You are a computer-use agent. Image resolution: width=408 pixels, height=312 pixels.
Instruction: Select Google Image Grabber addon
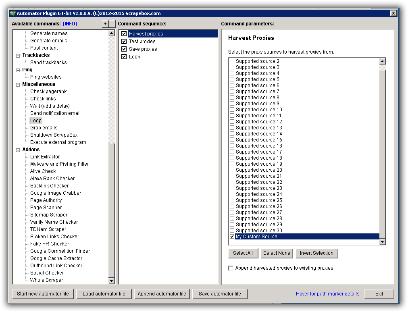(56, 193)
